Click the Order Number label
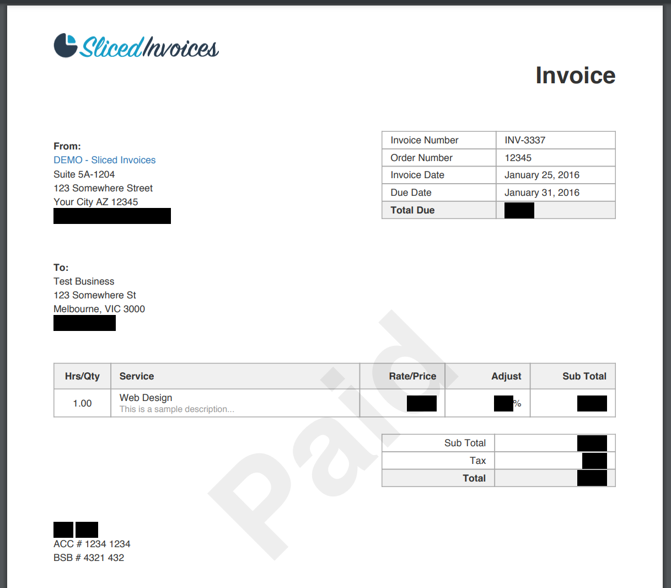 point(421,158)
